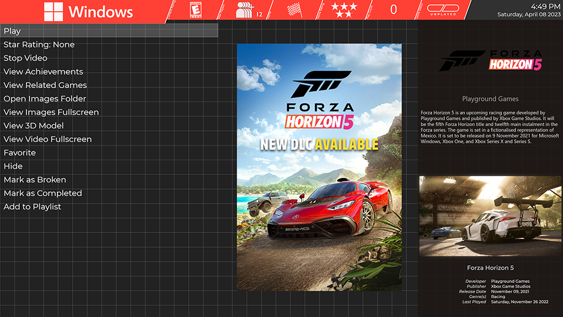Click the game description text
Image resolution: width=563 pixels, height=317 pixels.
[490, 127]
